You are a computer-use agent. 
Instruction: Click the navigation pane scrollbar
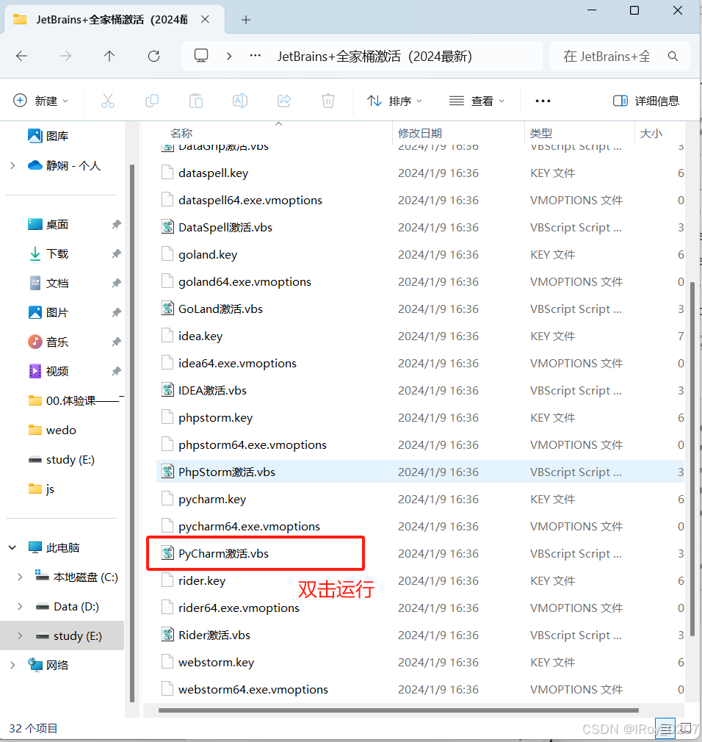132,433
